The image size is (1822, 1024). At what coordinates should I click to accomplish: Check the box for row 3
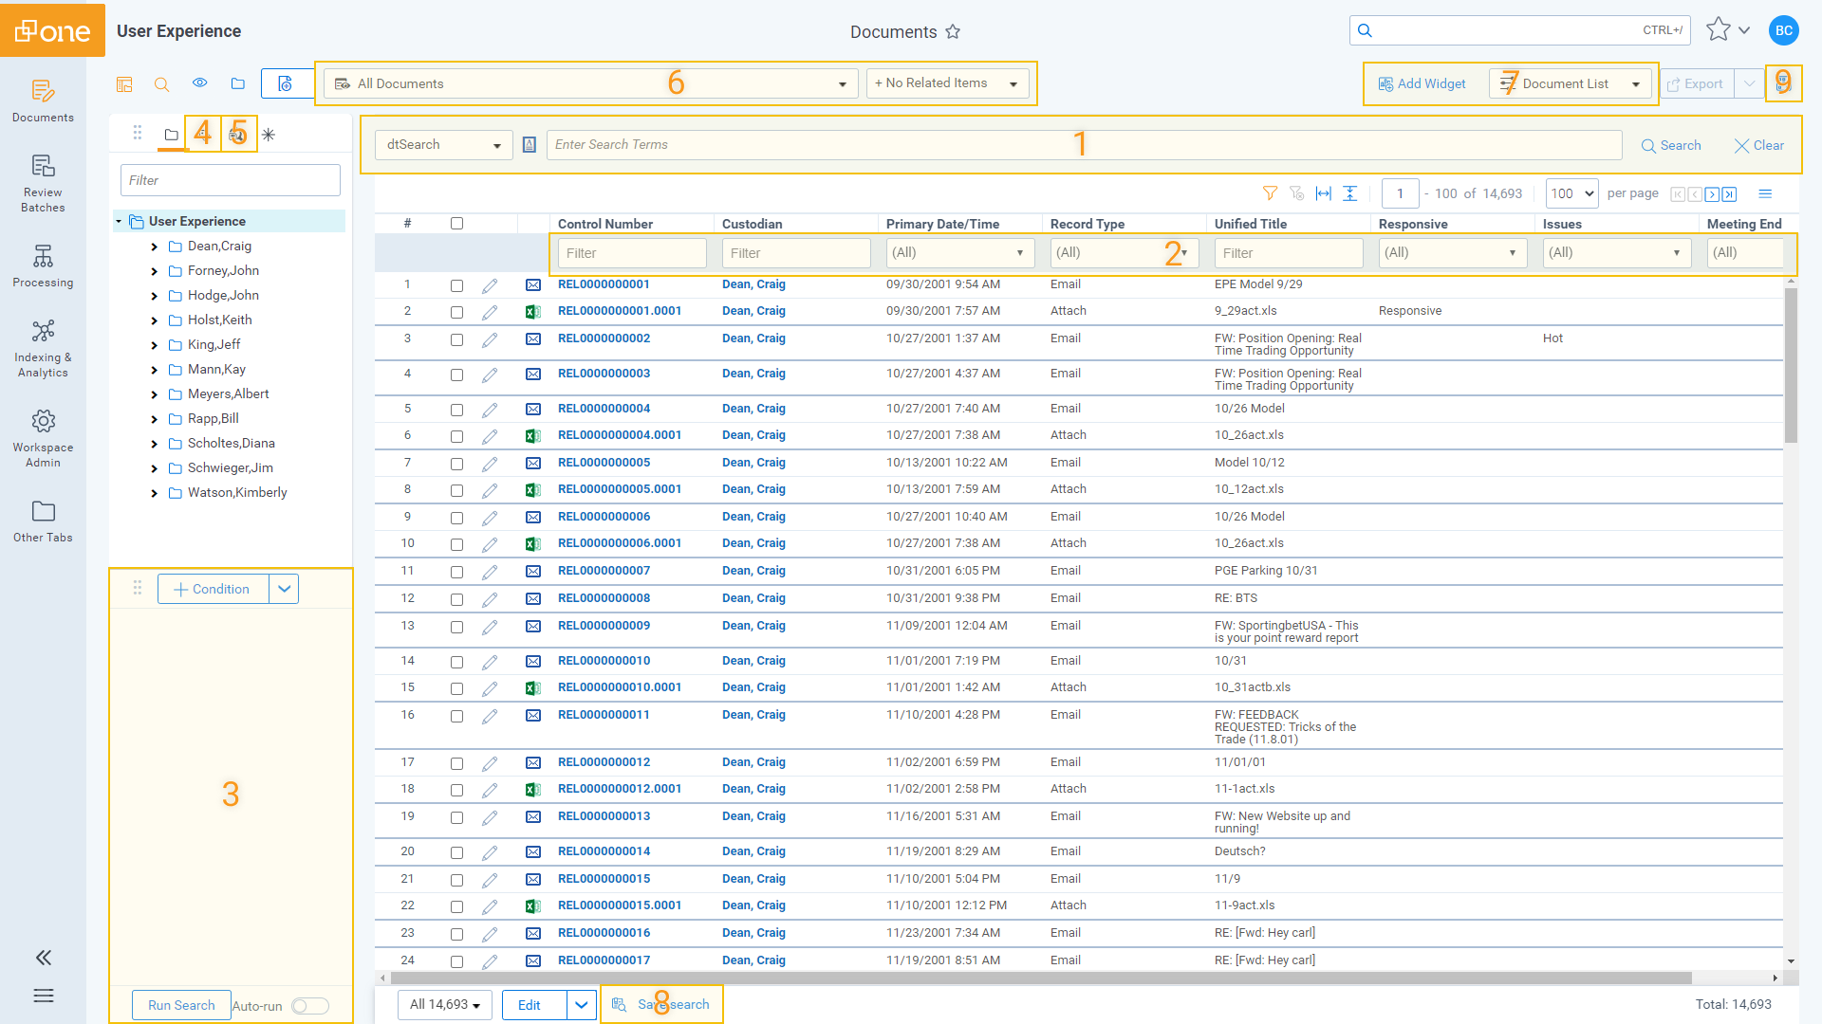pos(456,339)
